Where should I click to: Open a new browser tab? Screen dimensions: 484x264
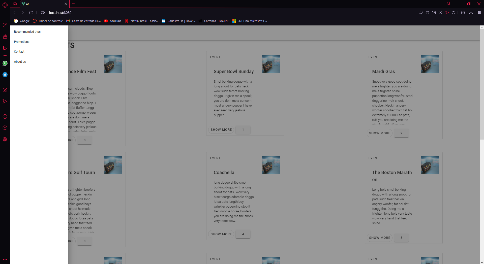pyautogui.click(x=73, y=4)
